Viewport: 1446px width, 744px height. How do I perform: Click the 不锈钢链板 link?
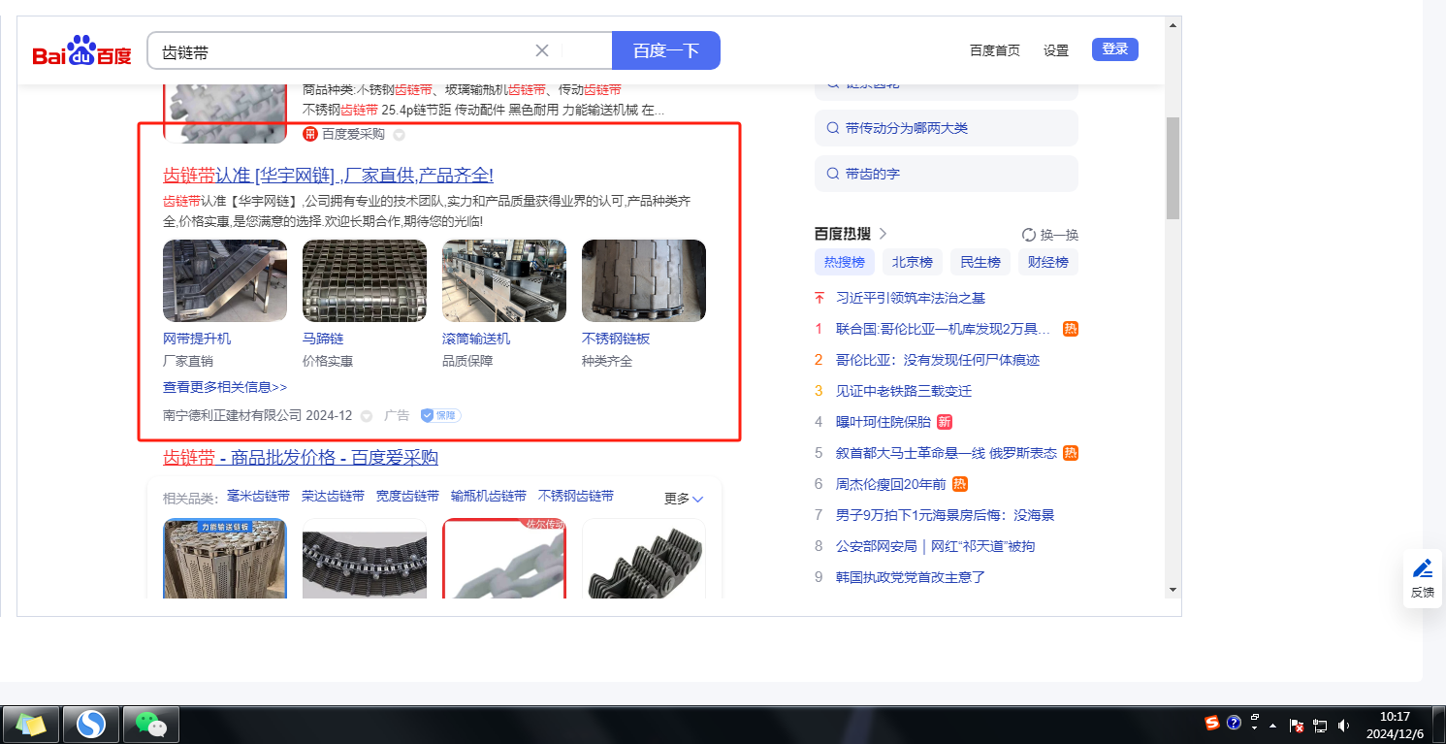click(x=616, y=339)
